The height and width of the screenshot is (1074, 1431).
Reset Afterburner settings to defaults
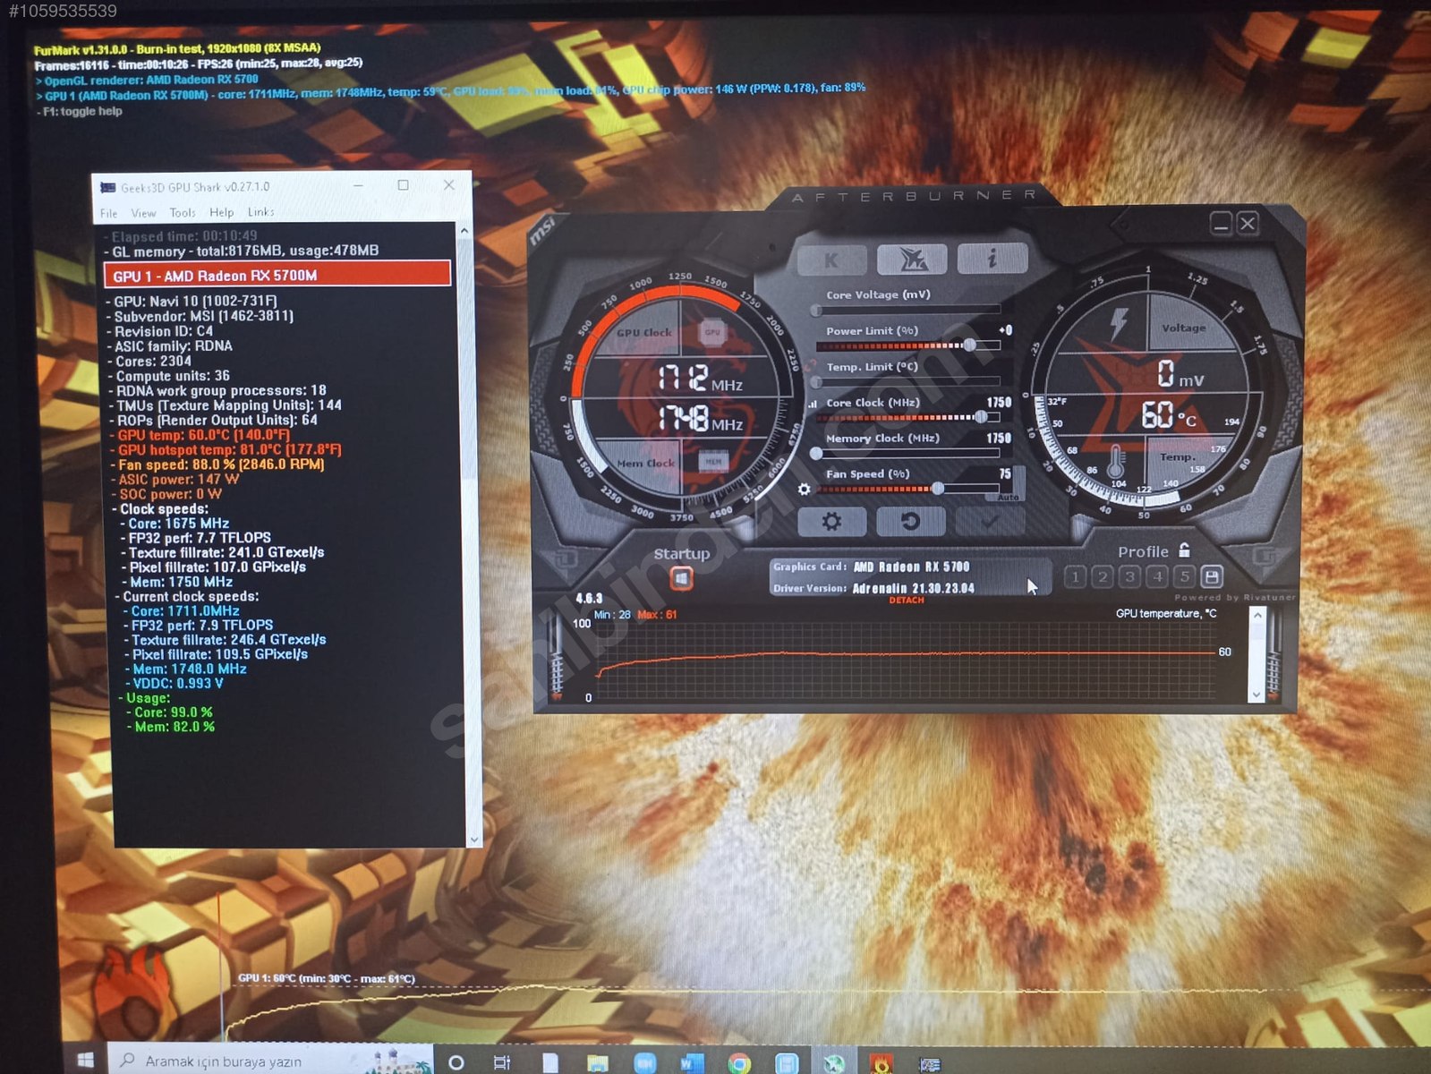pyautogui.click(x=911, y=521)
